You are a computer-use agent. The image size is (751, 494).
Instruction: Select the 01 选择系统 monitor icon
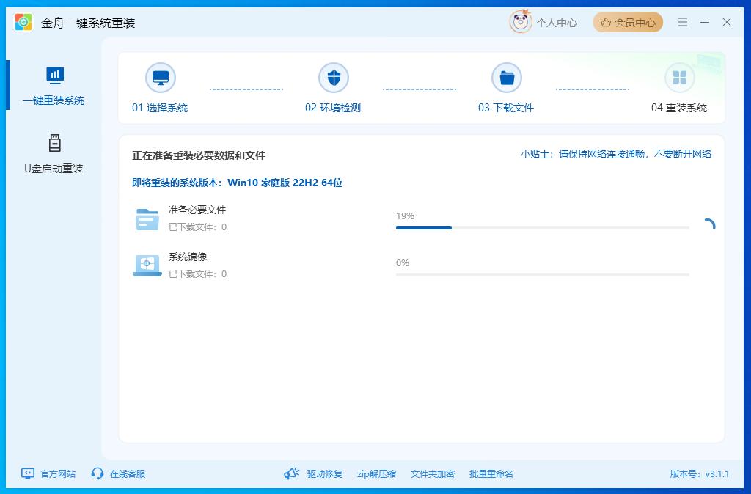(x=161, y=76)
